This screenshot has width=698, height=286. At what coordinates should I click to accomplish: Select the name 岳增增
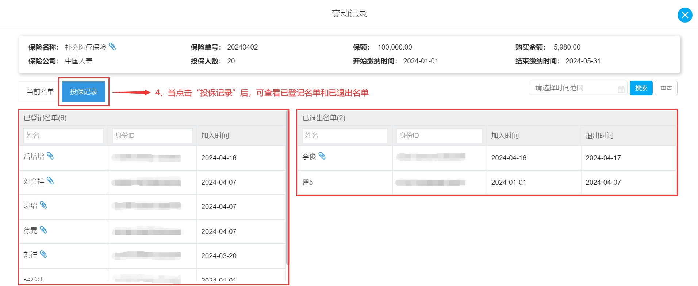point(34,157)
